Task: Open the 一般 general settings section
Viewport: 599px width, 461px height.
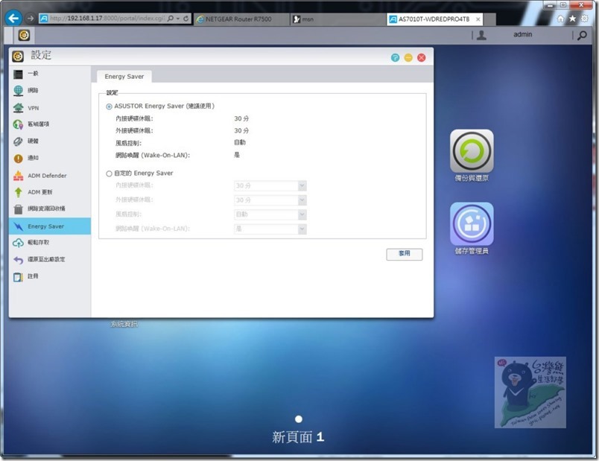Action: click(50, 74)
